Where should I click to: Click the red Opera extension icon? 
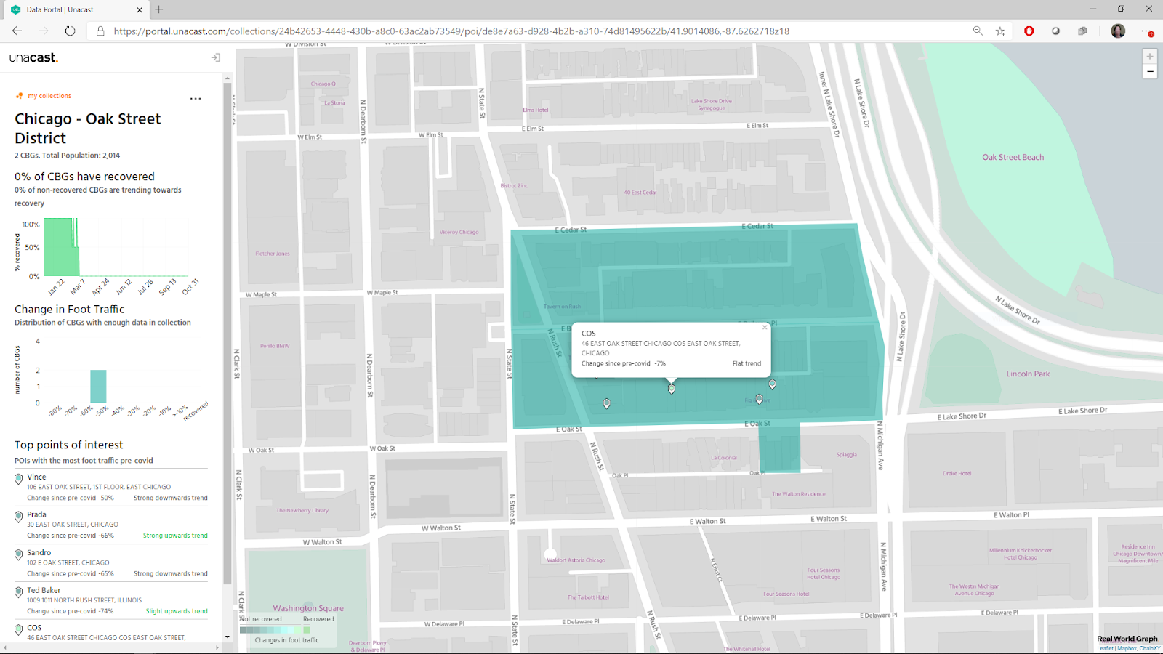(x=1029, y=31)
